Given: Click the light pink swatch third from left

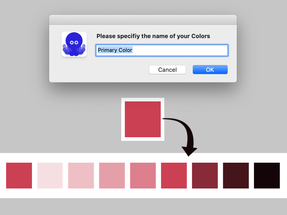Looking at the screenshot, I should (x=81, y=175).
